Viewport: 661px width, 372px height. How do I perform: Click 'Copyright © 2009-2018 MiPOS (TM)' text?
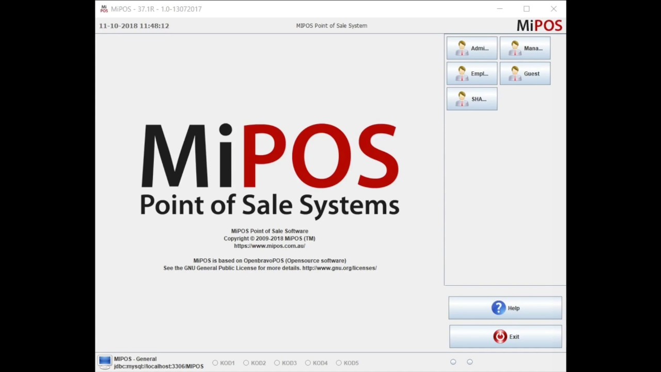tap(270, 239)
